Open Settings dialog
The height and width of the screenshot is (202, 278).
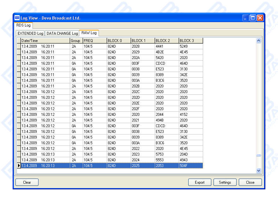click(225, 182)
